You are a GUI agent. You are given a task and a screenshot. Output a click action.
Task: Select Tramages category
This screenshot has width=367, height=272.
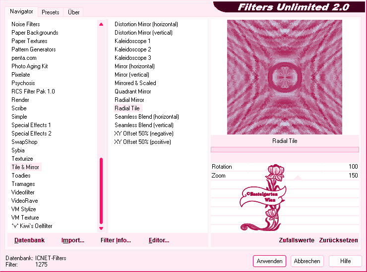23,184
